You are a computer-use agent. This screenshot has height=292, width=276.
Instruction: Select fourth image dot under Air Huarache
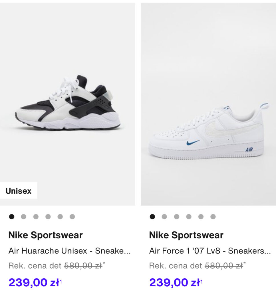pyautogui.click(x=48, y=217)
